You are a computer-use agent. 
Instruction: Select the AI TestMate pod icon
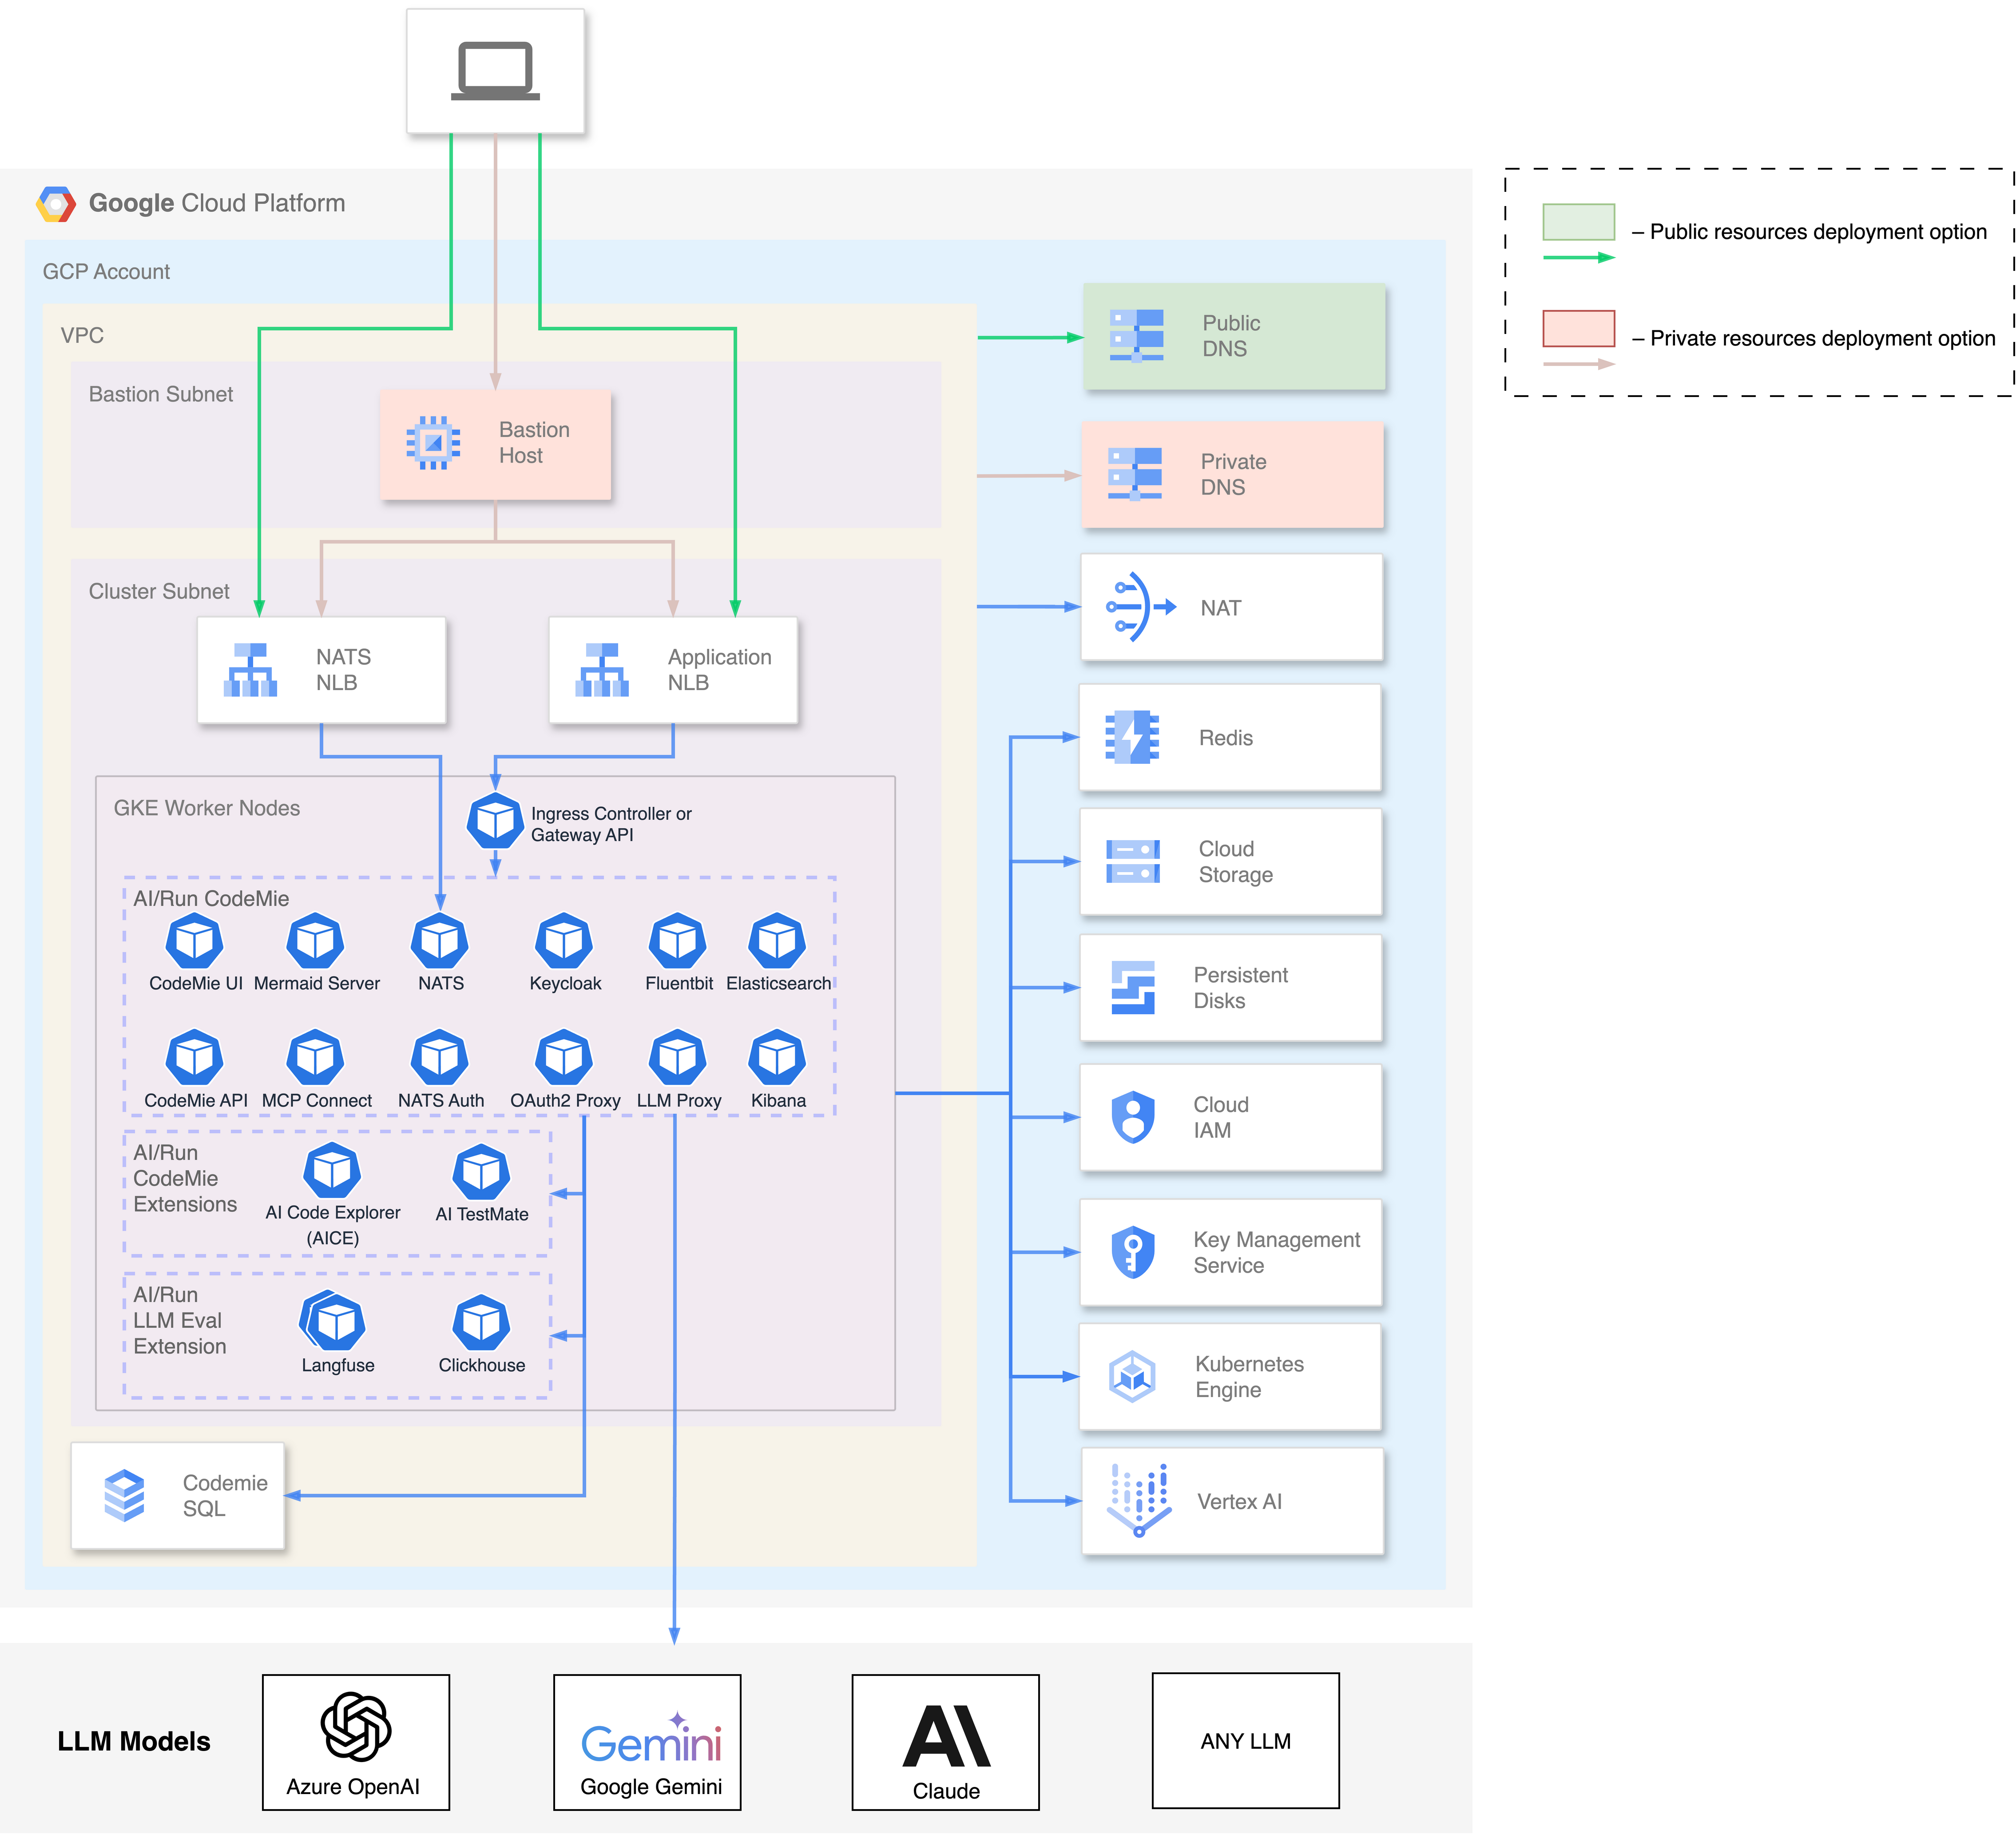click(482, 1172)
